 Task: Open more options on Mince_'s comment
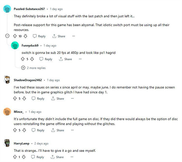[72, 130]
